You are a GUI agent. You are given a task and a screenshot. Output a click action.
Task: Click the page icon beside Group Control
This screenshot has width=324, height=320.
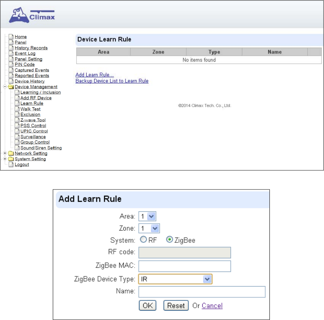[x=17, y=142]
